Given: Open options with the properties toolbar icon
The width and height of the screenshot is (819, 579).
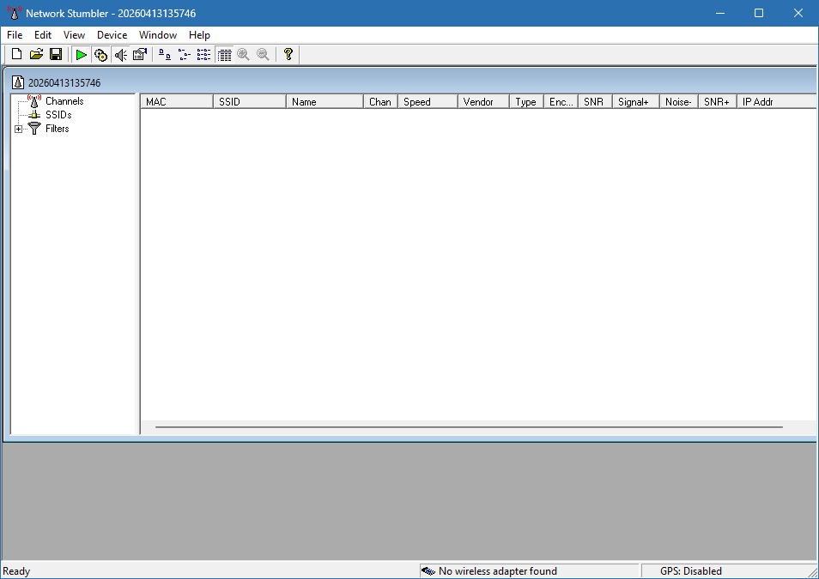Looking at the screenshot, I should point(139,54).
